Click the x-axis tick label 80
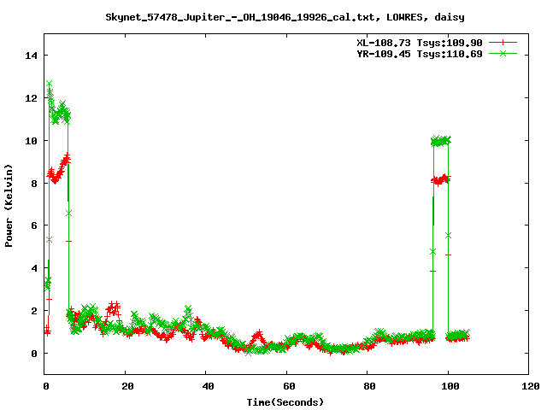The width and height of the screenshot is (547, 410). coord(369,386)
